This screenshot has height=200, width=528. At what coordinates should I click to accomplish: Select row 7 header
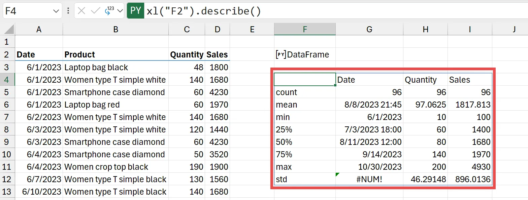[7, 117]
